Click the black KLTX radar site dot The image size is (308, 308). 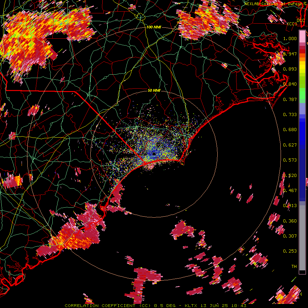(154, 154)
